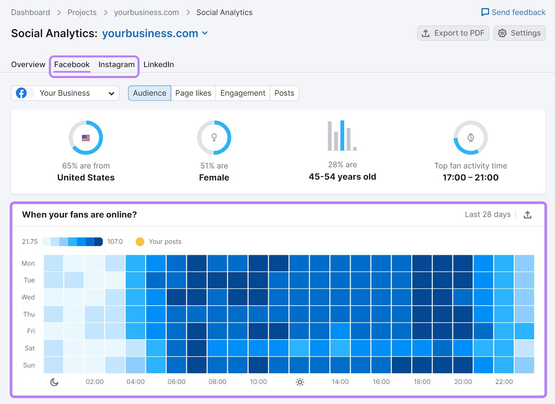This screenshot has width=555, height=404.
Task: Click the gear icon in Settings button
Action: pyautogui.click(x=502, y=33)
